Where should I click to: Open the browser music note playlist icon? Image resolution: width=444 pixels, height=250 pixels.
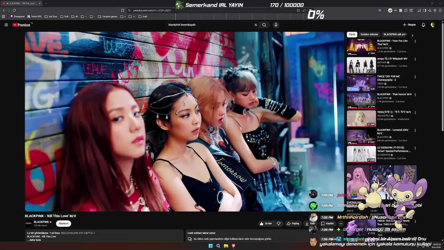pos(419,10)
